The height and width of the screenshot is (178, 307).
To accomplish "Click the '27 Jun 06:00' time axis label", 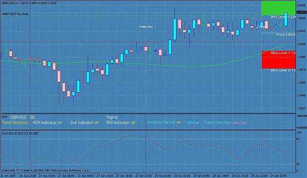I will (x=66, y=176).
